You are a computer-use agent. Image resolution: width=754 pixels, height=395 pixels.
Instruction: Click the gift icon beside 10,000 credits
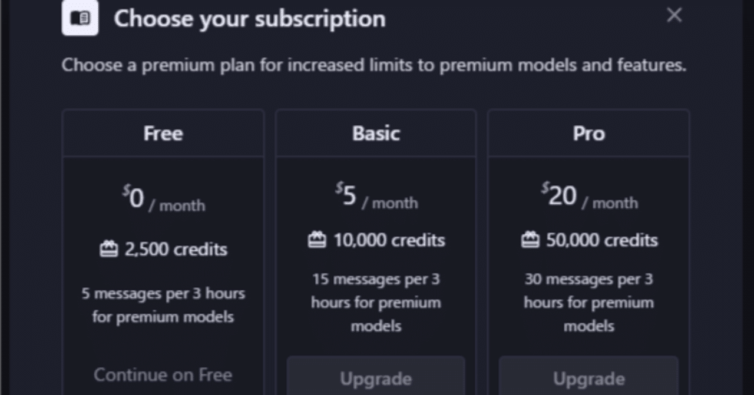pyautogui.click(x=317, y=240)
